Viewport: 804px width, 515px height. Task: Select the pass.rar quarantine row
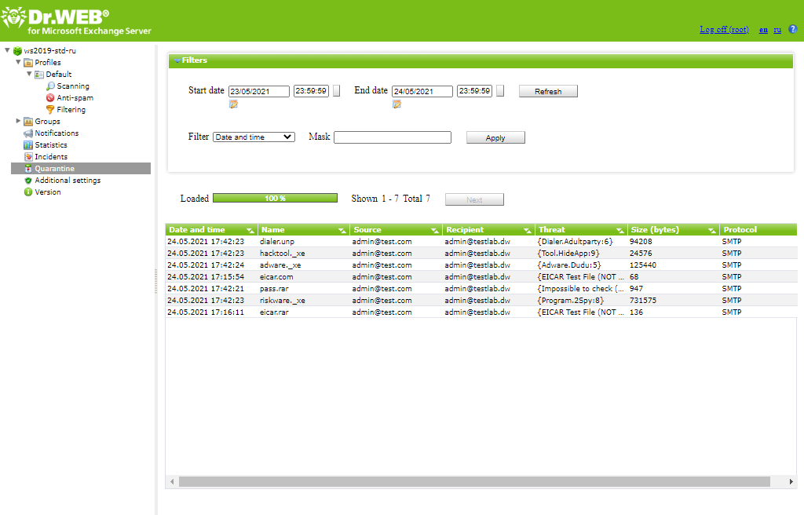click(481, 289)
